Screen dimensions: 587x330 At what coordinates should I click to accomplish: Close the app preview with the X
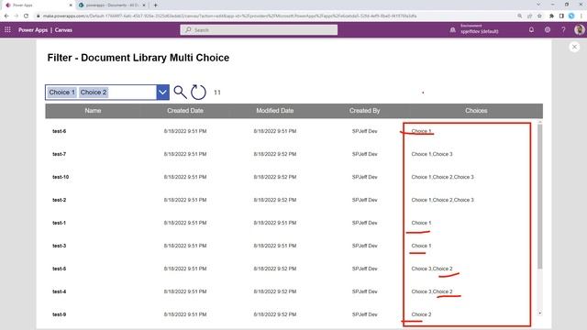coord(574,47)
